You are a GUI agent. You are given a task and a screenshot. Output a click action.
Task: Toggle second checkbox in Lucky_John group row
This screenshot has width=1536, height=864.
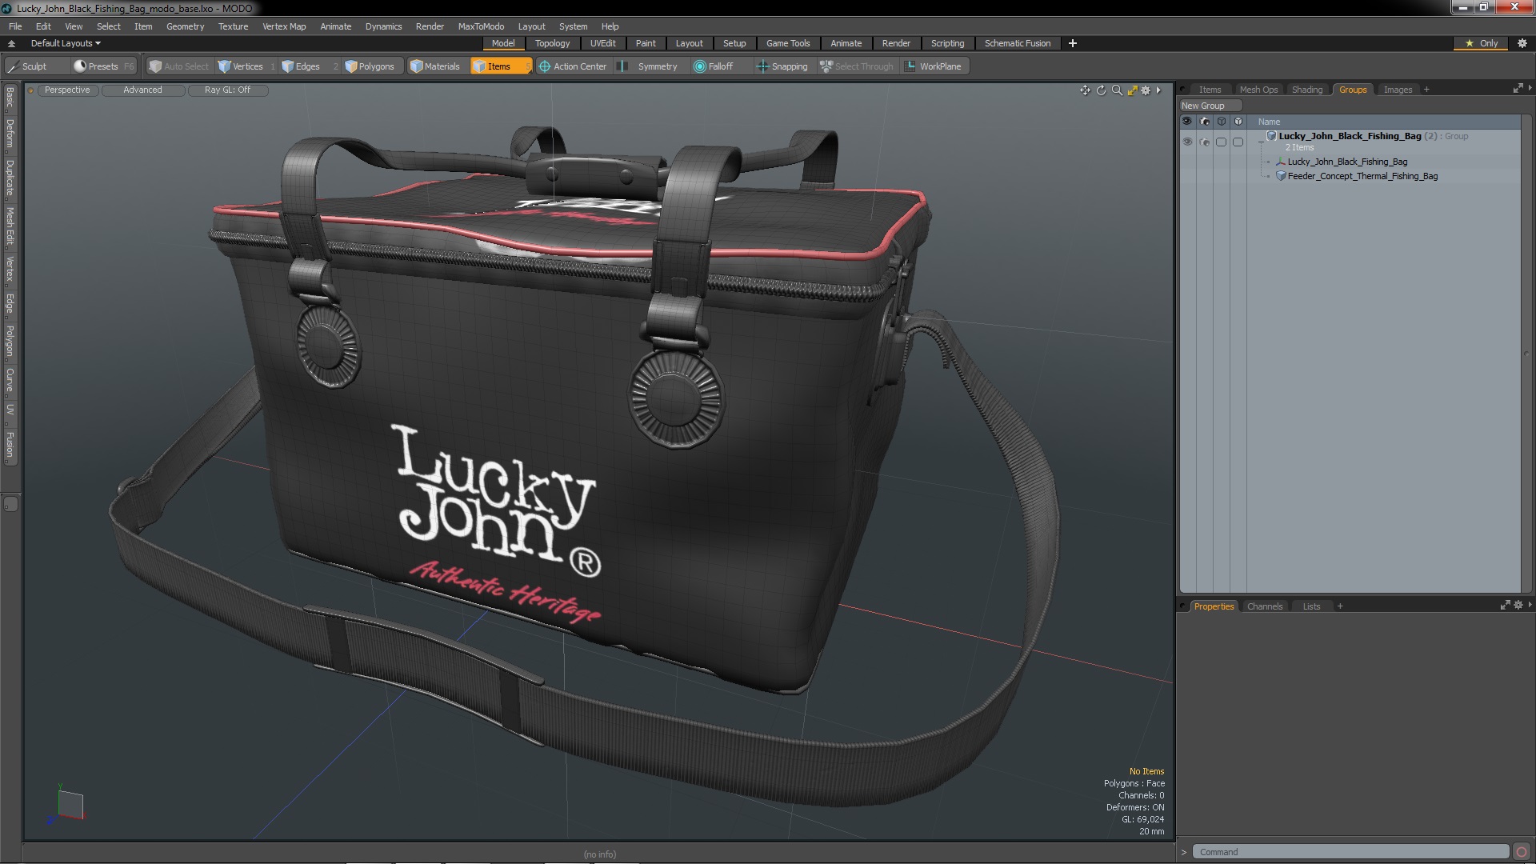[1238, 142]
